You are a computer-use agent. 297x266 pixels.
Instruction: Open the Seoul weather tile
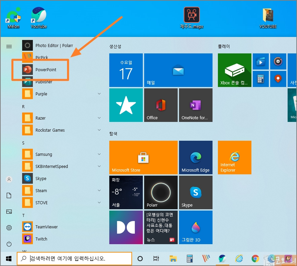(x=126, y=192)
